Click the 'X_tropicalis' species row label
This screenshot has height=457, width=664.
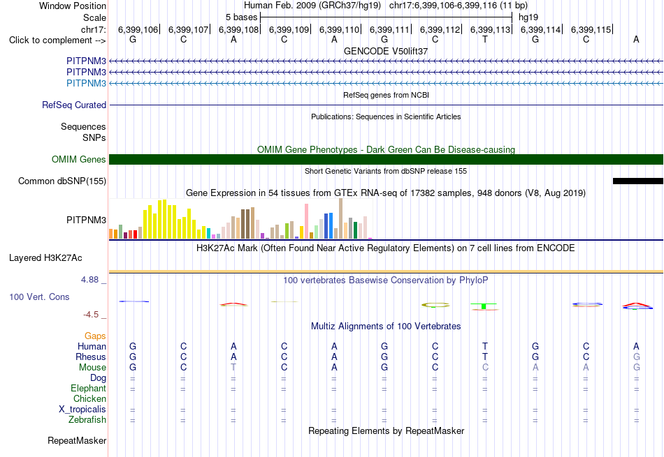pyautogui.click(x=82, y=410)
